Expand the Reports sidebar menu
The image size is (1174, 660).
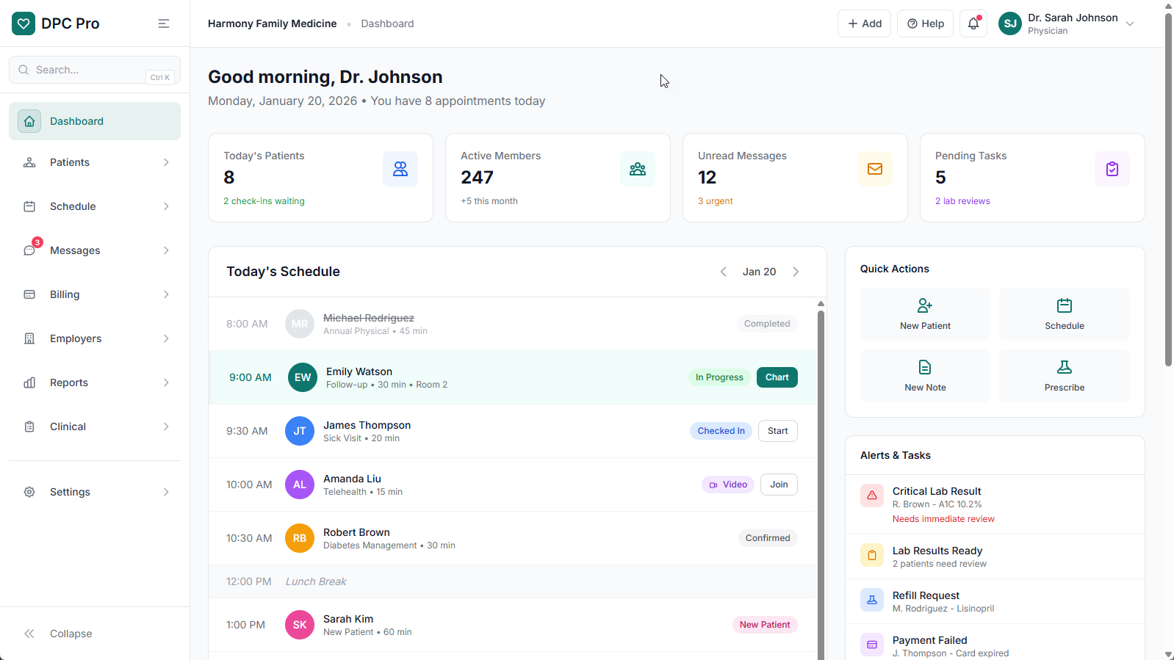click(x=95, y=382)
